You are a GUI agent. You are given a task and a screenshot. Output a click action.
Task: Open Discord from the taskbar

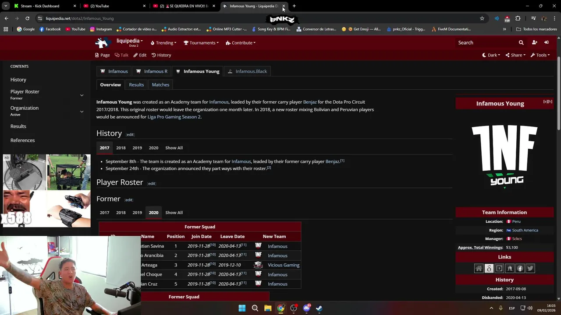coord(306,308)
